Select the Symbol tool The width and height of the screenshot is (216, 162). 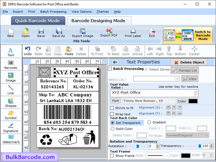[x=11, y=115]
